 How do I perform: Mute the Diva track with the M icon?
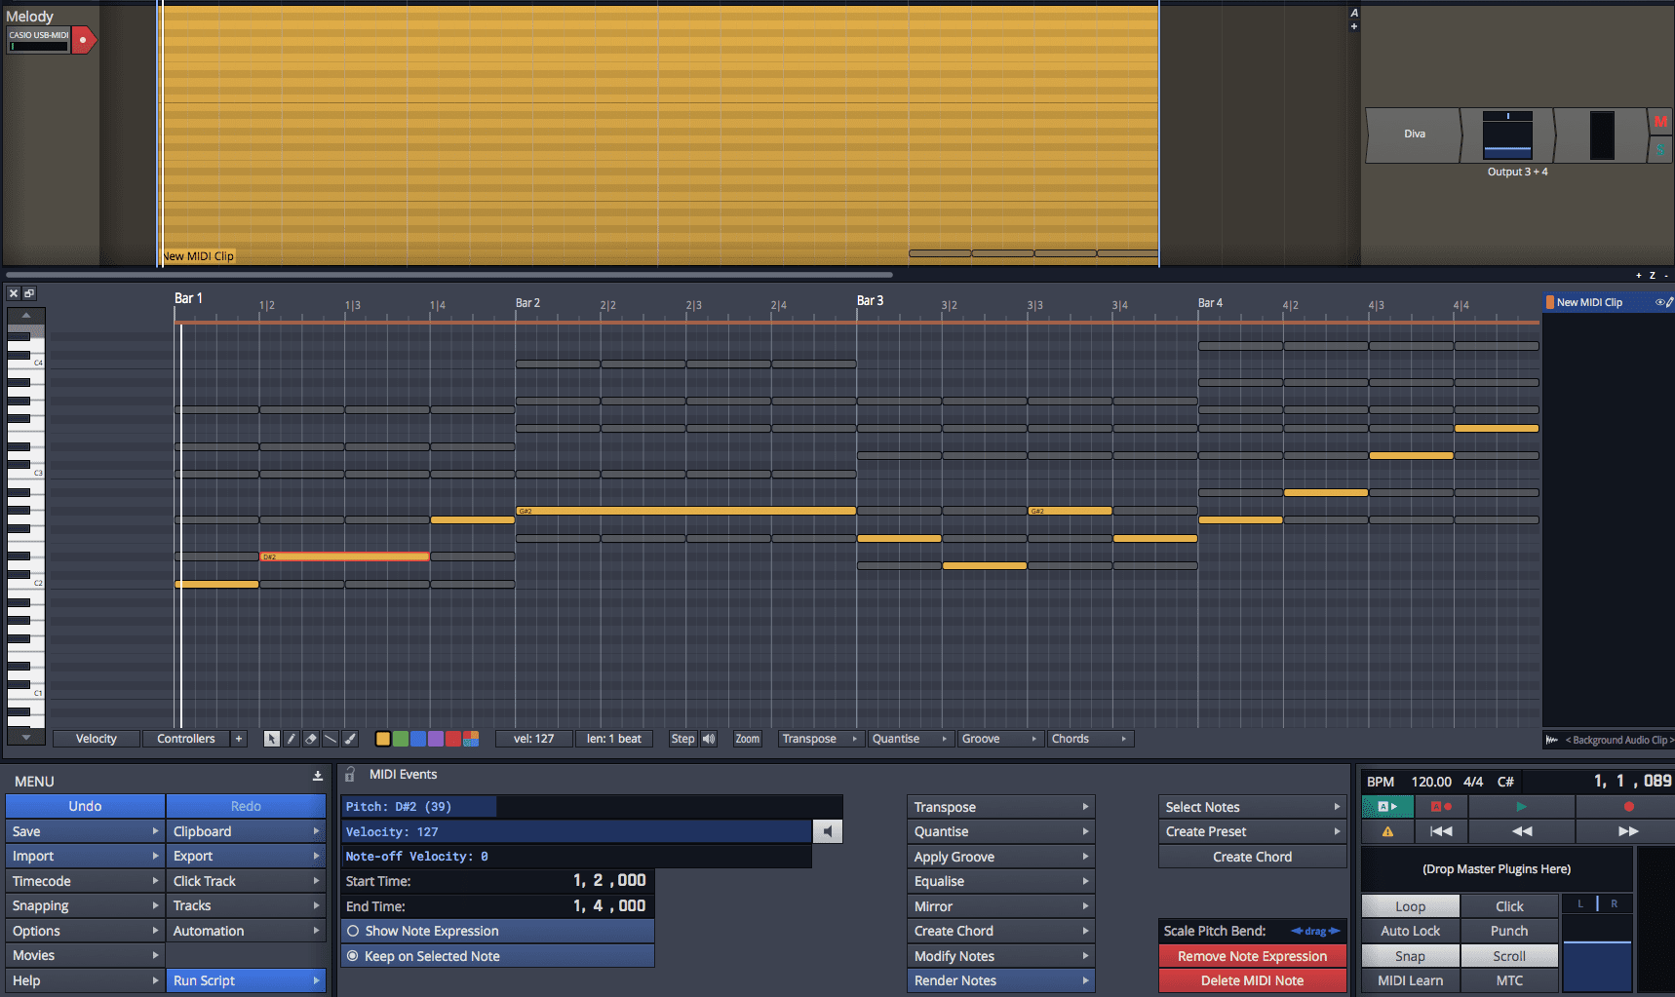(x=1661, y=121)
